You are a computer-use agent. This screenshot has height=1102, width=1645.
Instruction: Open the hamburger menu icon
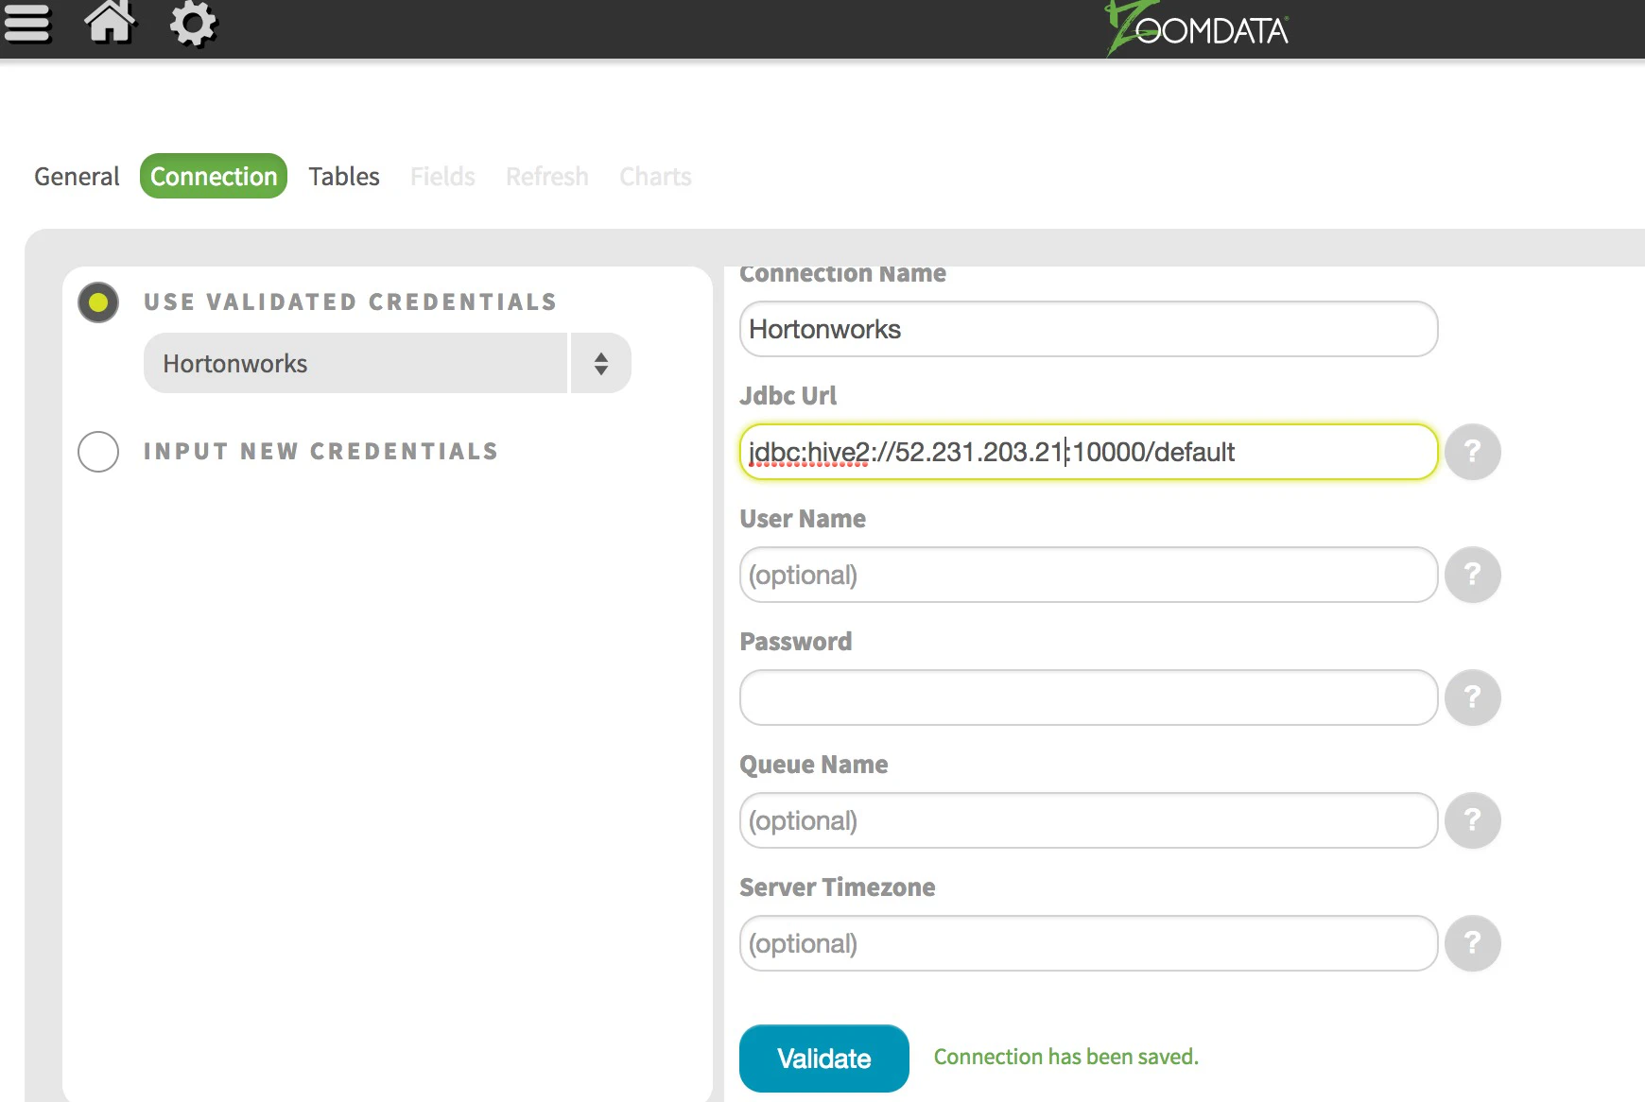click(26, 24)
